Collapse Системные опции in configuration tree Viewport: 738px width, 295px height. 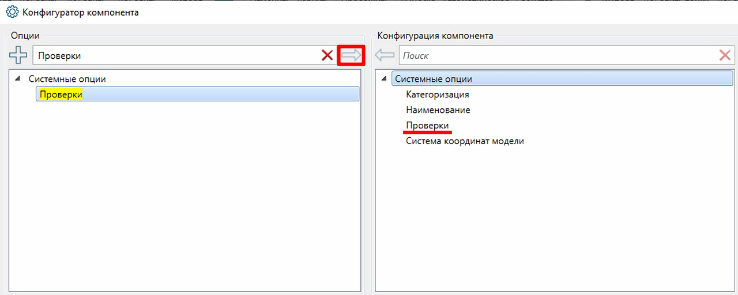(383, 79)
